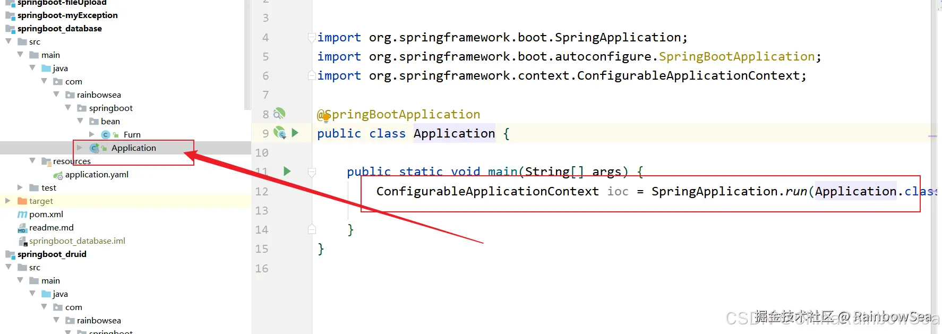Expand the test folder
942x334 pixels.
point(20,187)
